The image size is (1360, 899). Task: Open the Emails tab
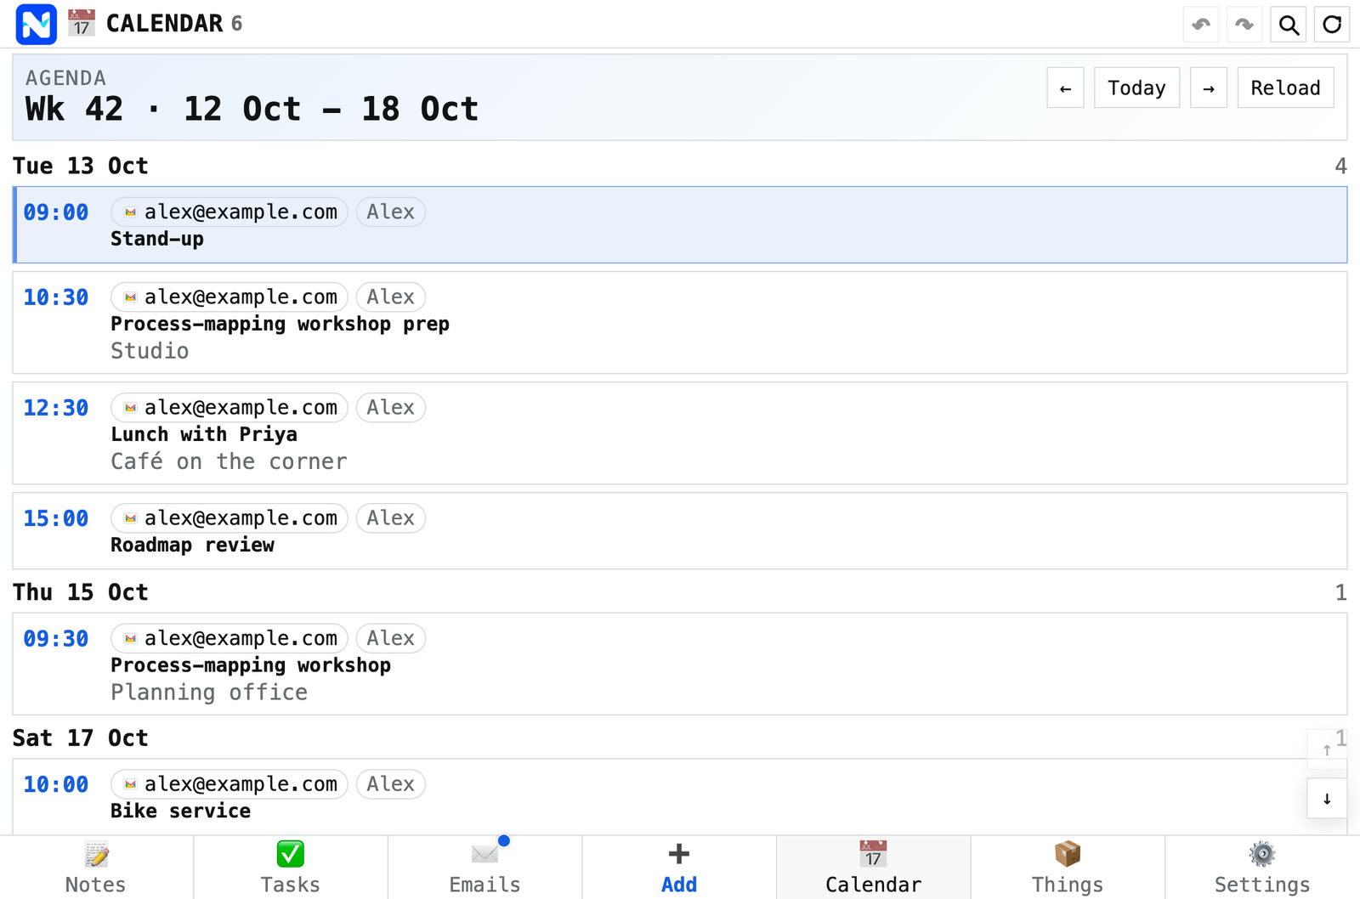click(x=485, y=868)
